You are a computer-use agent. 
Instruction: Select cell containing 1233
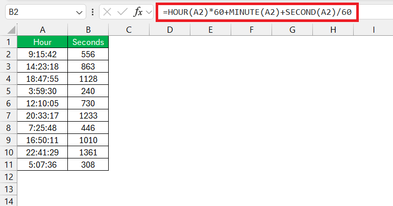[88, 116]
